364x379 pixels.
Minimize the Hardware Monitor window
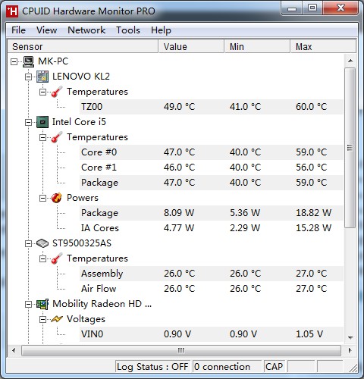click(292, 9)
